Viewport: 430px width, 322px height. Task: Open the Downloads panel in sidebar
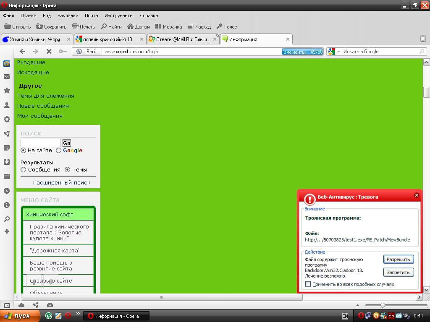7,162
